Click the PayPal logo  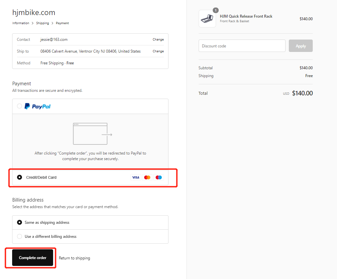tap(37, 106)
